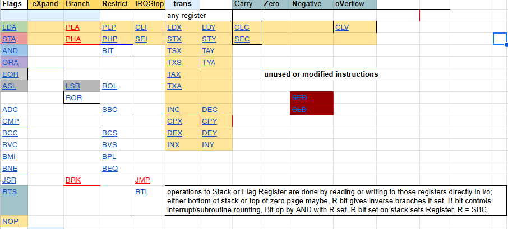Image resolution: width=508 pixels, height=229 pixels.
Task: Select the Flags header cell
Action: [x=13, y=4]
